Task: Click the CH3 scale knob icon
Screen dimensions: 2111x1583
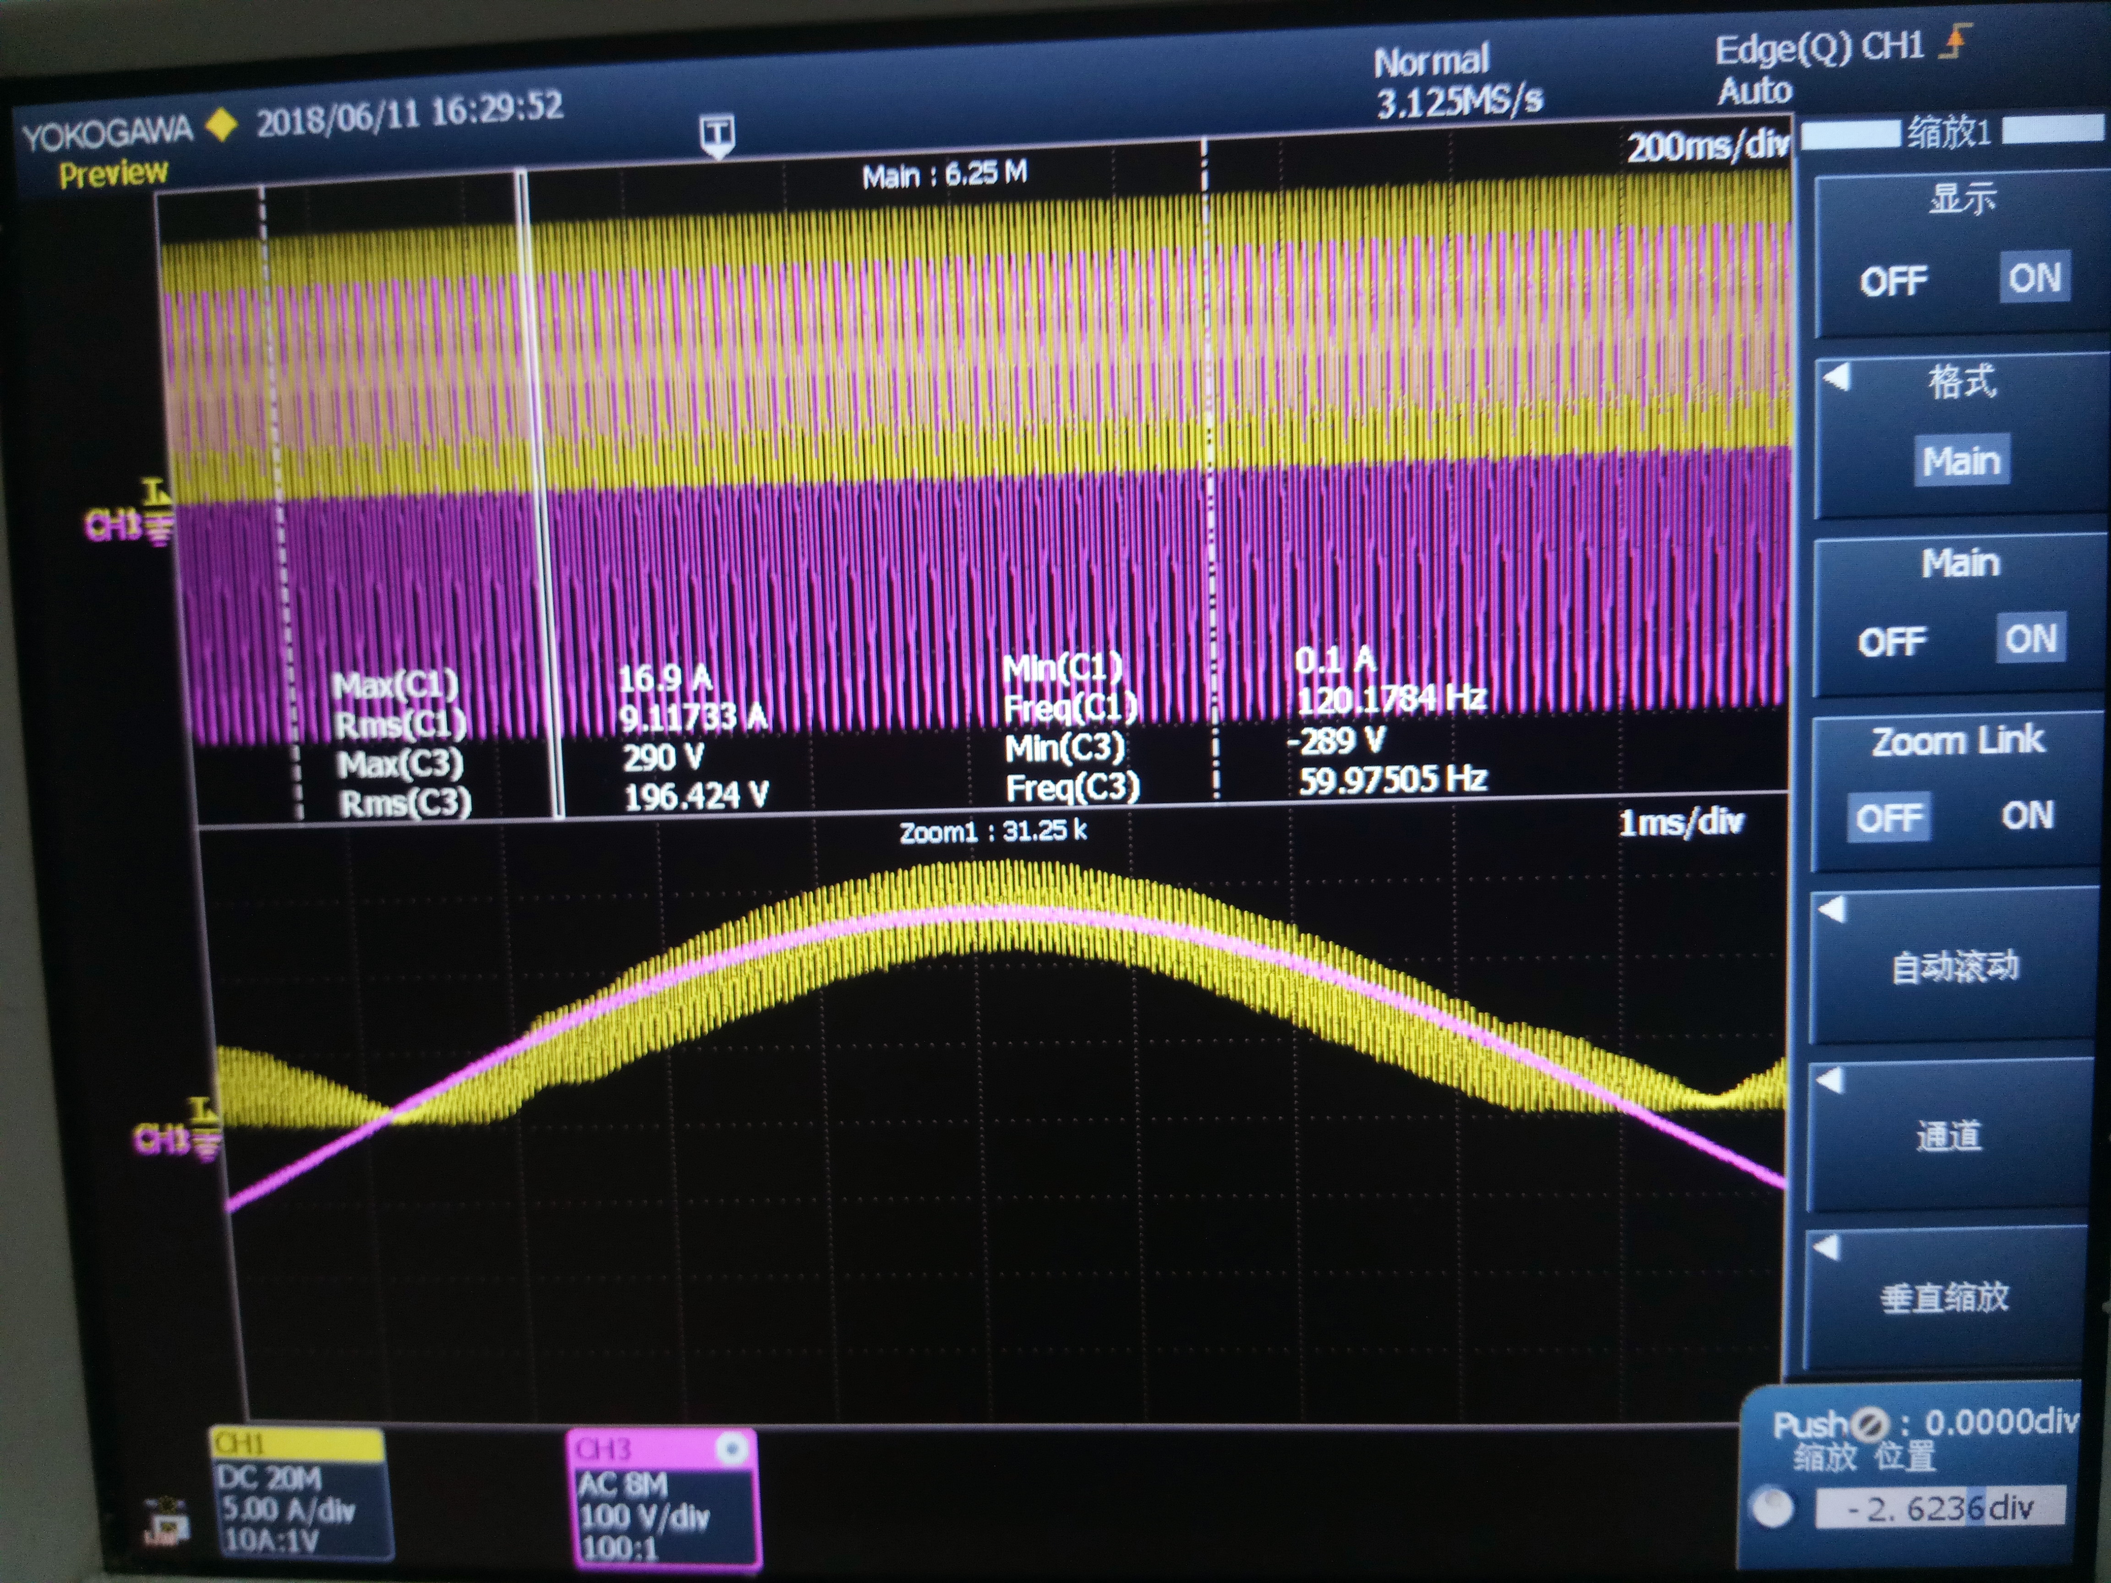Action: tap(733, 1450)
